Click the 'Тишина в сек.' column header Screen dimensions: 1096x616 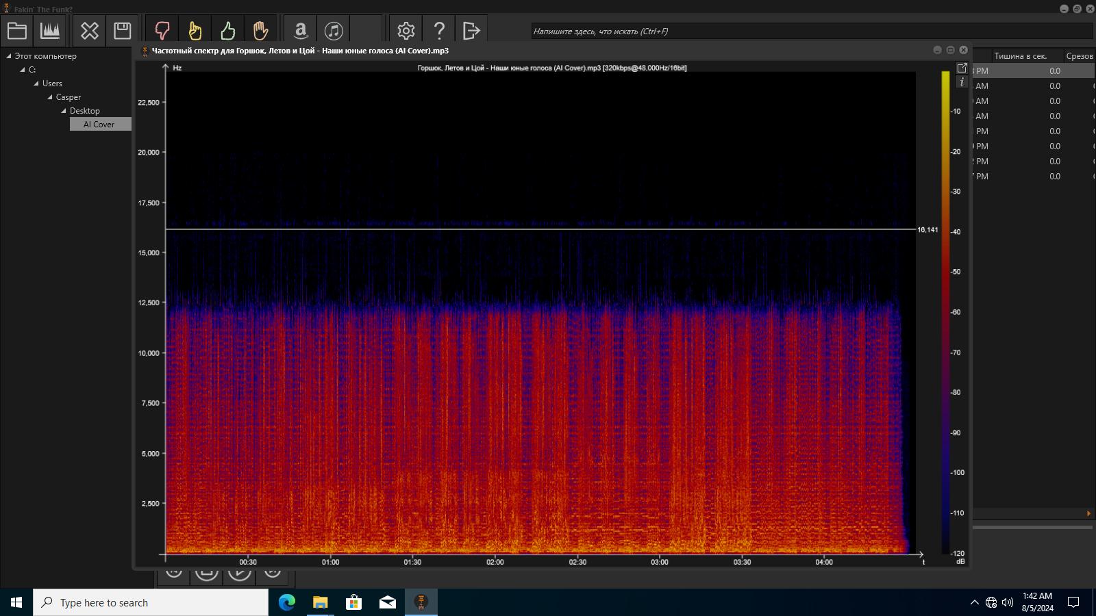(x=1020, y=56)
